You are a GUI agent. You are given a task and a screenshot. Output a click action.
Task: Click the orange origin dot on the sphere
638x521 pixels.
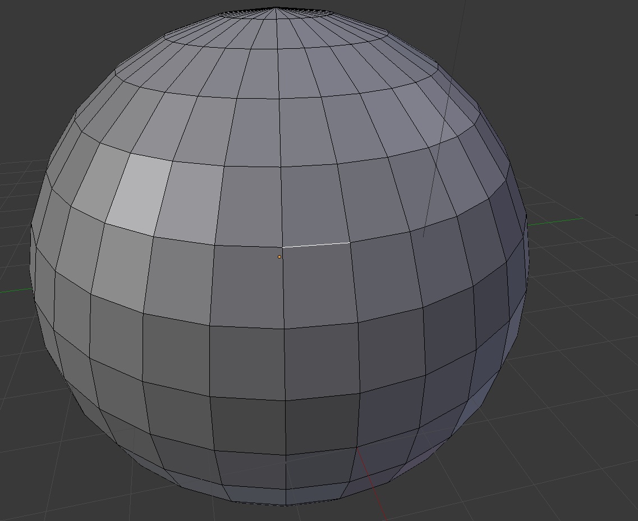[279, 257]
